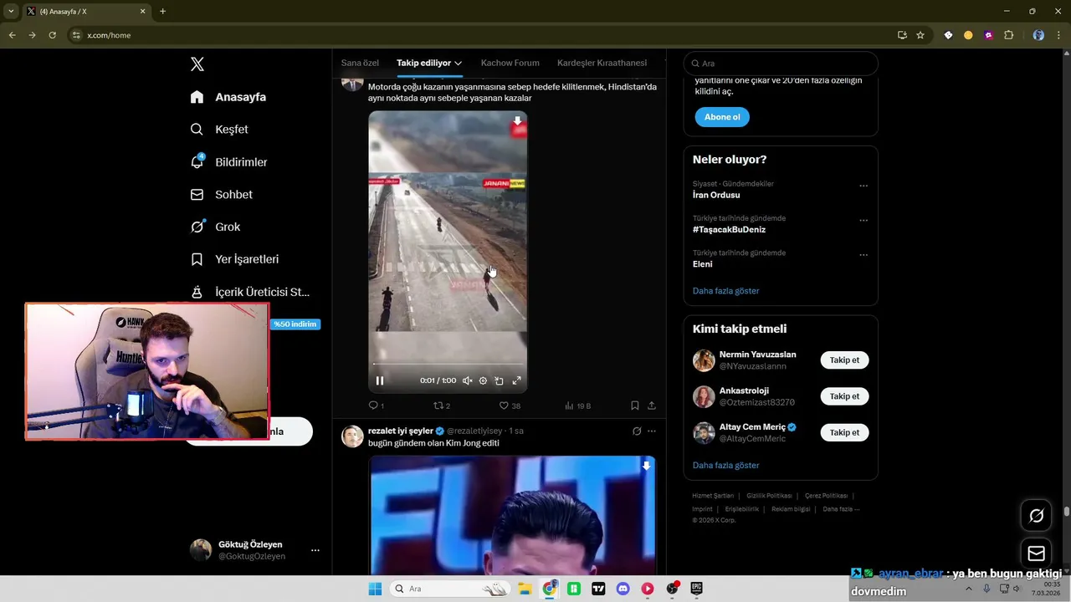Open more menu on rezalet iyi şeyler post
Screen dimensions: 1071x602
click(652, 431)
